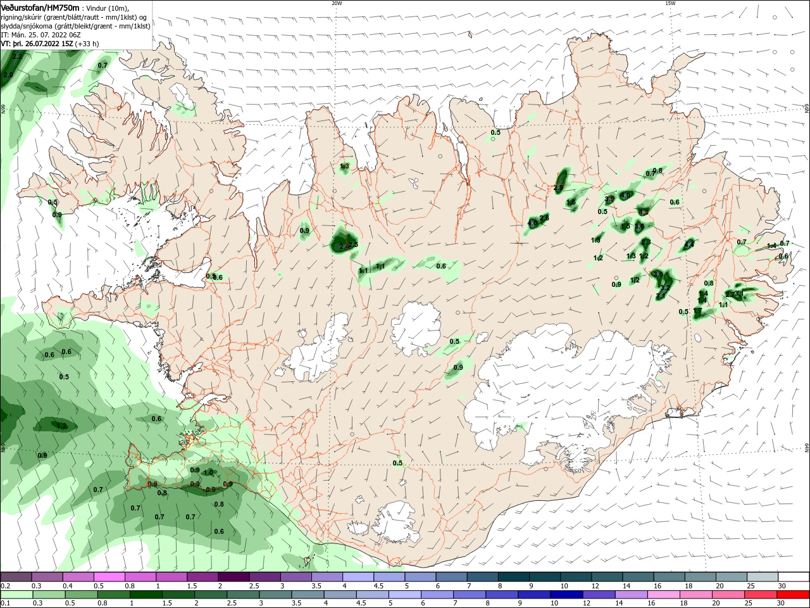810x608 pixels.
Task: Pick upper legend swatch between 2.5 and 3
Action: click(264, 577)
